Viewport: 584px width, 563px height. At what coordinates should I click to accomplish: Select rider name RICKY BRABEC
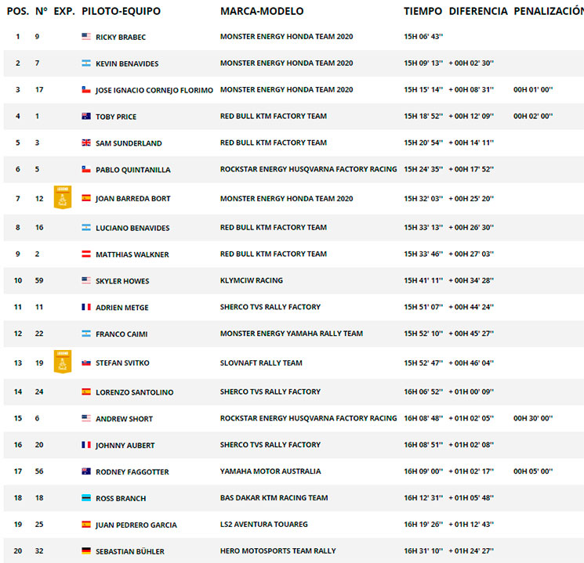point(121,38)
